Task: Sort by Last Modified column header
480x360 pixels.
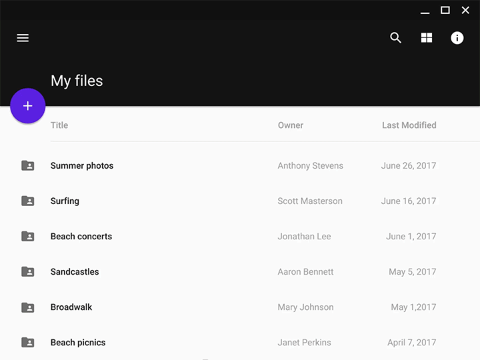Action: [409, 125]
